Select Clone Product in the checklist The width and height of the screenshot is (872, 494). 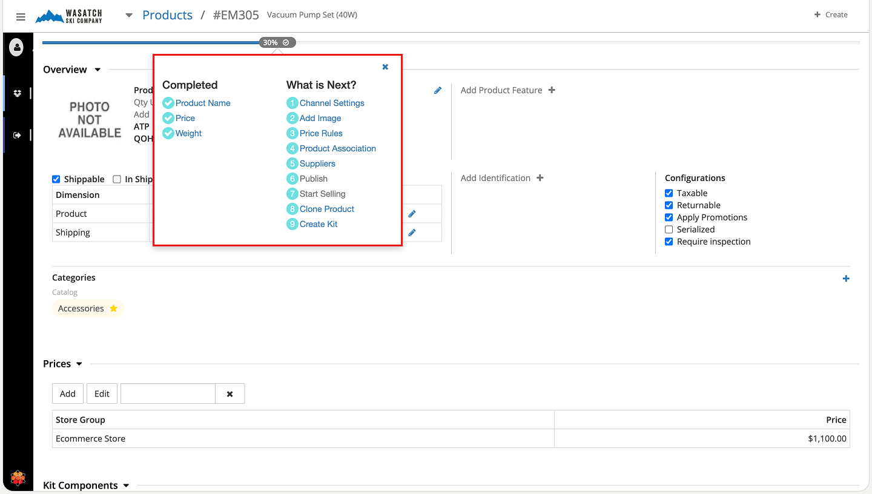pyautogui.click(x=327, y=209)
